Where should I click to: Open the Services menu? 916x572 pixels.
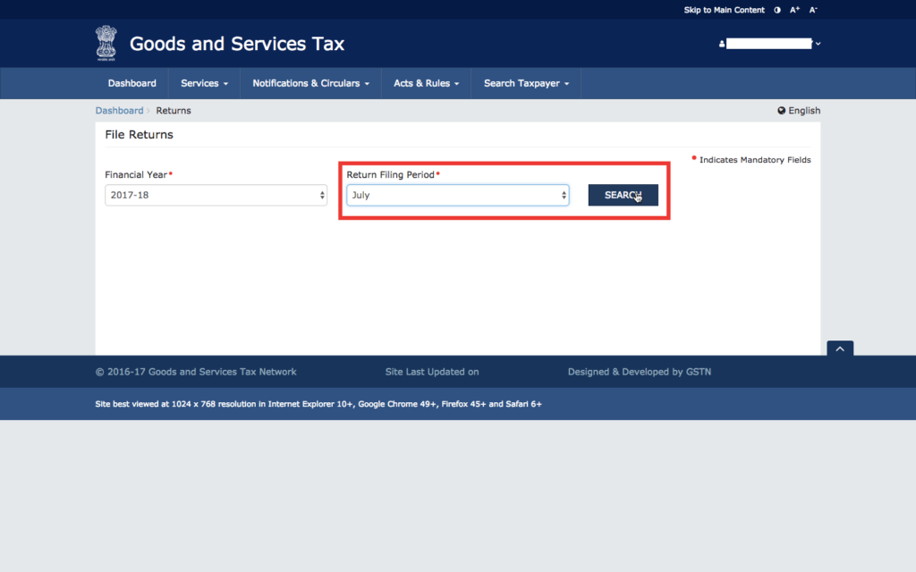(204, 83)
